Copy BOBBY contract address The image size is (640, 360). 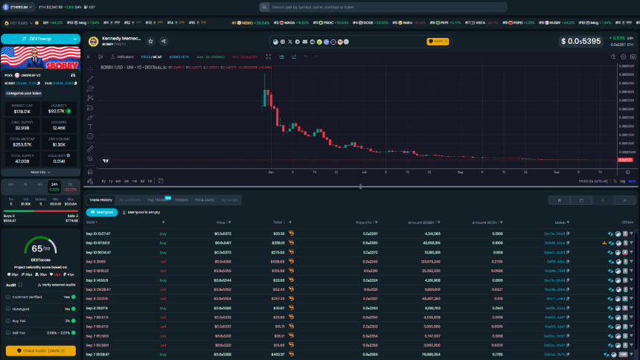tap(39, 83)
